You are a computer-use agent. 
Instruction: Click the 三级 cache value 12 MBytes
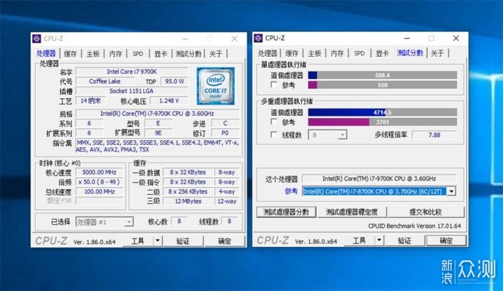(188, 201)
